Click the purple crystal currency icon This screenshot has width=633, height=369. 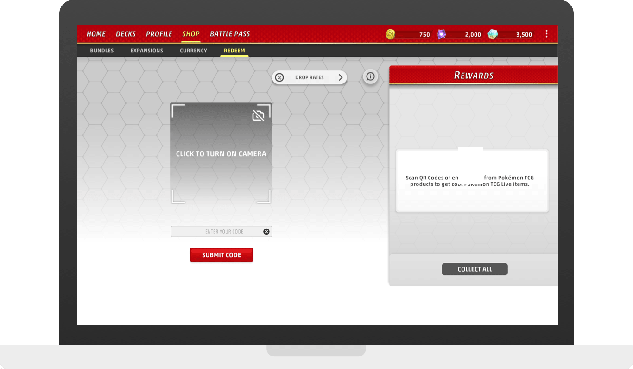coord(442,34)
